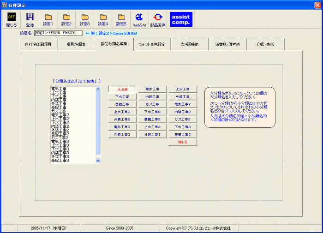Click the 上水工事3 category button
323x233 pixels.
[152, 127]
